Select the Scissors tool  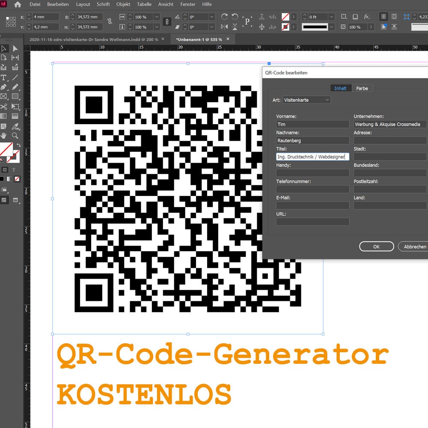(x=4, y=107)
